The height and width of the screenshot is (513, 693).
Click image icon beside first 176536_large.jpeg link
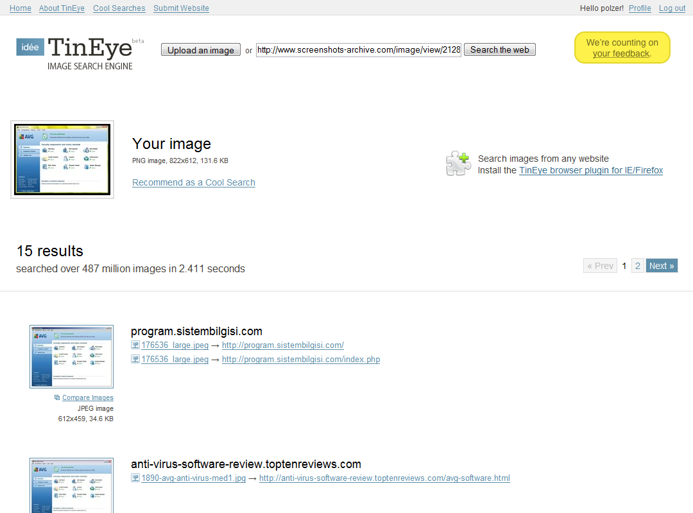point(135,345)
